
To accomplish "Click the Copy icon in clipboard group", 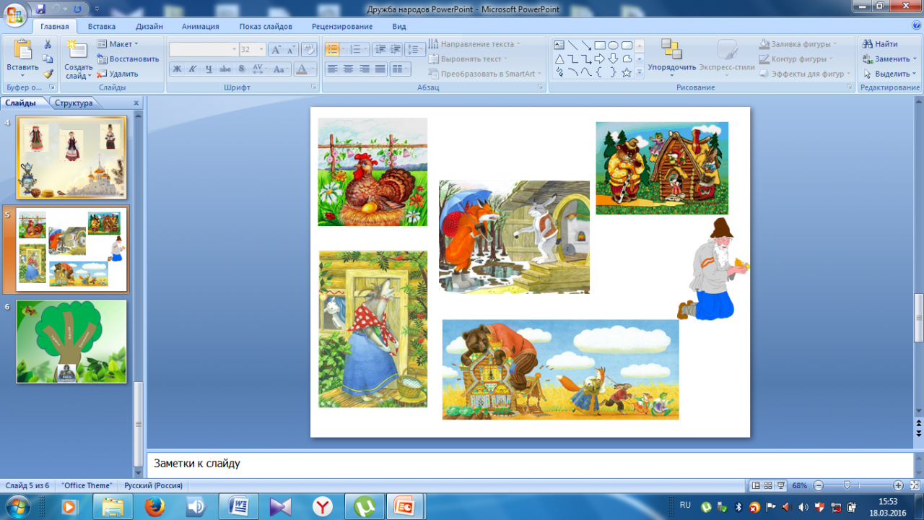I will [48, 58].
